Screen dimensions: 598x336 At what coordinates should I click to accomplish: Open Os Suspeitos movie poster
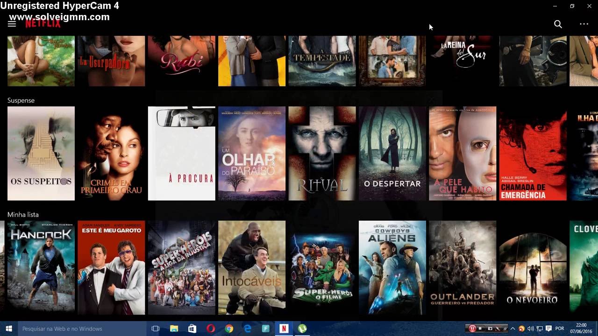click(41, 154)
